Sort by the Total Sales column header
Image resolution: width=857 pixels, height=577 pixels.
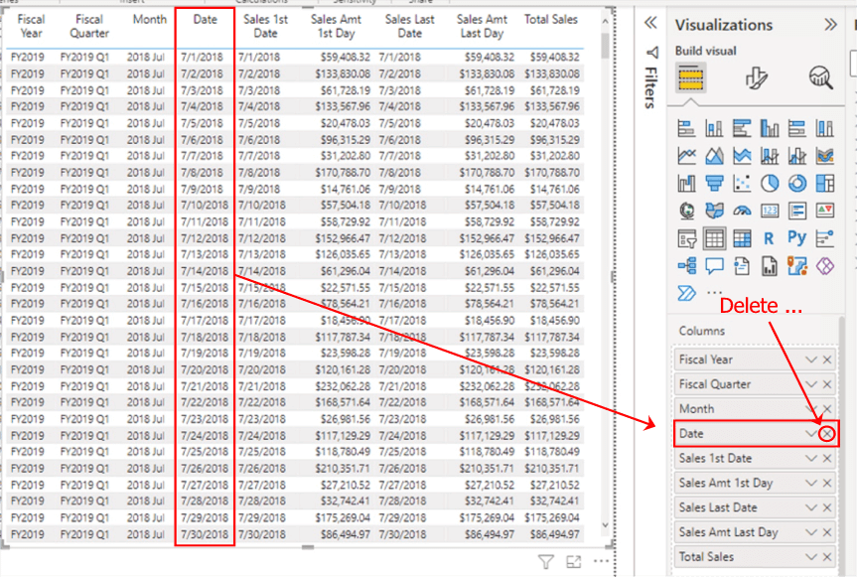(551, 20)
